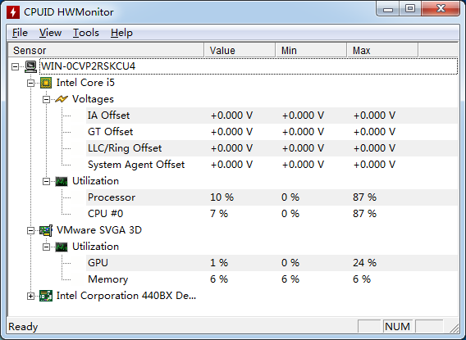Select the Memory utilization row
The width and height of the screenshot is (466, 340).
[272, 279]
